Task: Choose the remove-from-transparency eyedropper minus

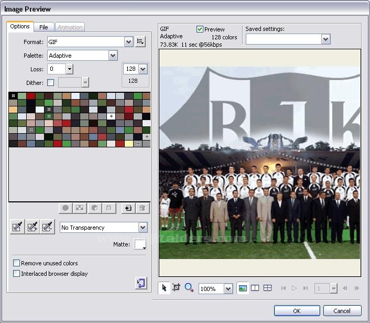Action: click(48, 227)
